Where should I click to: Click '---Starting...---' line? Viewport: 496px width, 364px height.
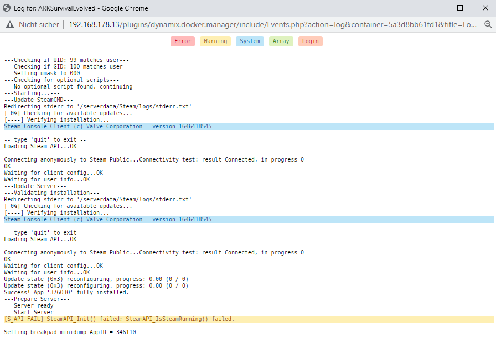coord(32,93)
